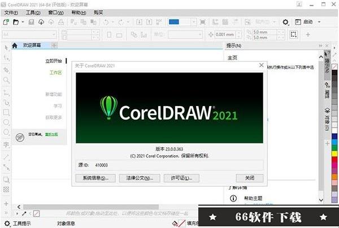The width and height of the screenshot is (339, 228).
Task: Click the launcher 启动 button
Action: tap(304, 22)
